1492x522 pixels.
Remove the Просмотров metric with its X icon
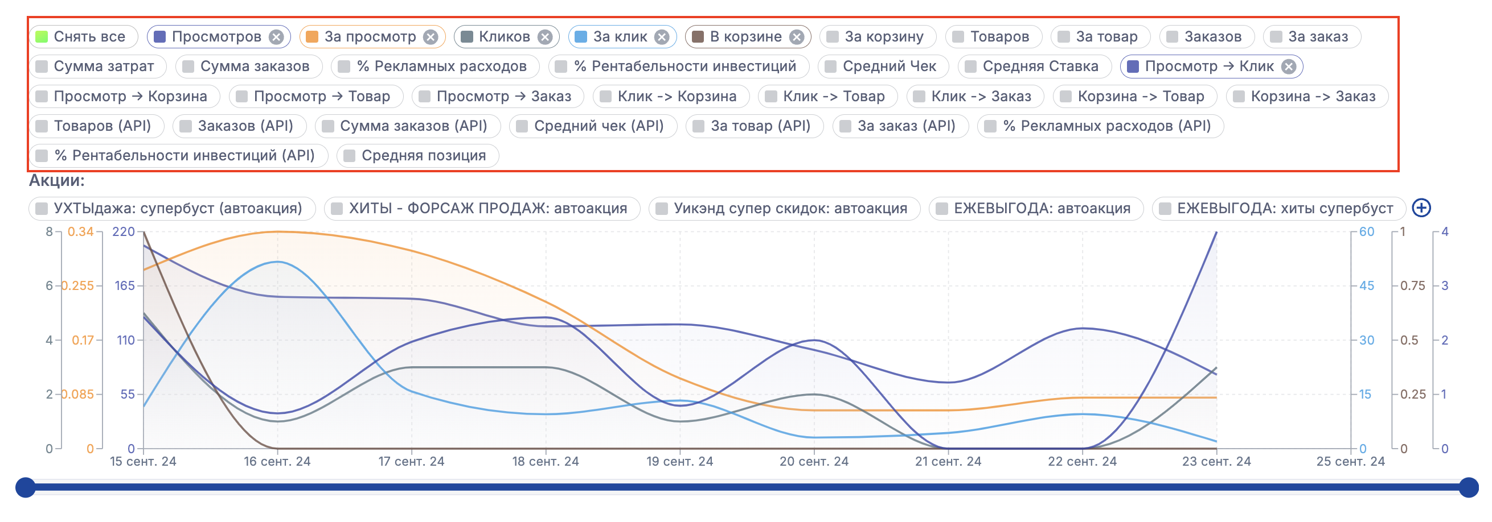[x=276, y=37]
